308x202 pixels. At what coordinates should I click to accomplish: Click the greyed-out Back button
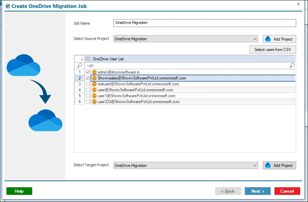pos(228,191)
